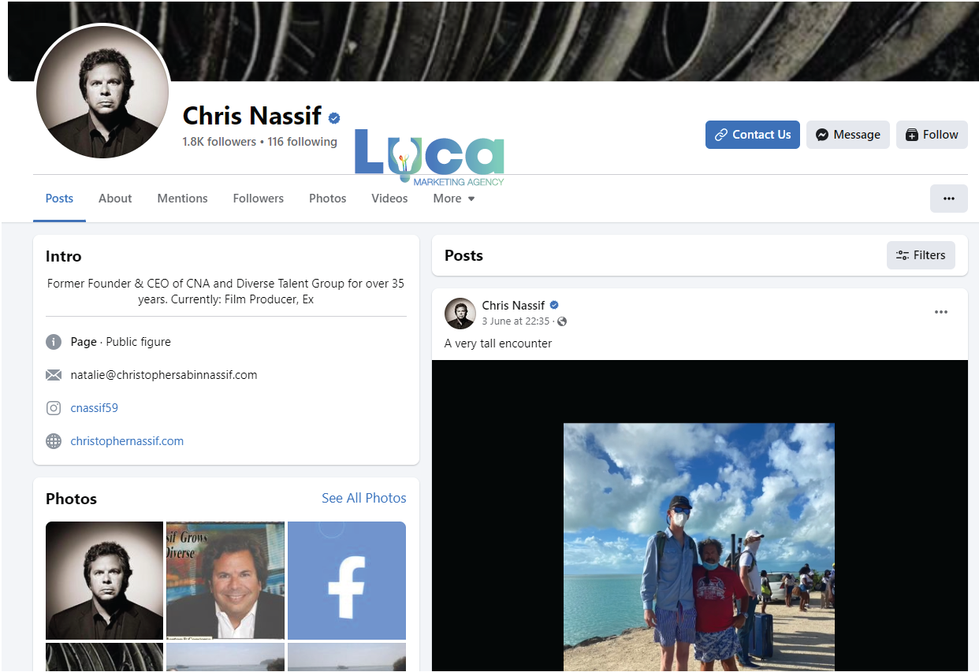Click the Photos section heading
The image size is (979, 672).
(71, 499)
